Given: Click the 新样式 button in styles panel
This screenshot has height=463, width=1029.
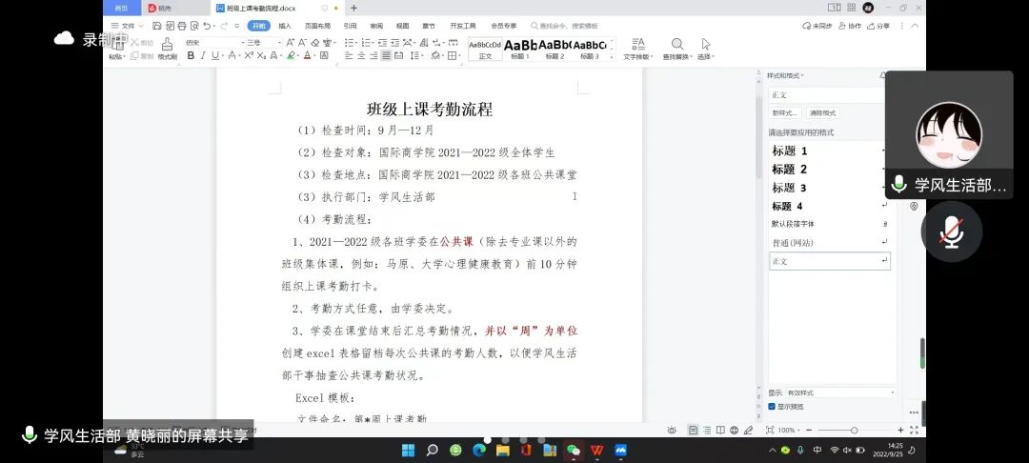Looking at the screenshot, I should coord(785,112).
